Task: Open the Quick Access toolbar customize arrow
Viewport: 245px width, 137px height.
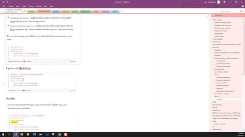Action: coord(11,2)
